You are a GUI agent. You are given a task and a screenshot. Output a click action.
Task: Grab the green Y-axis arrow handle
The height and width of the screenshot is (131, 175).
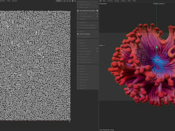tap(157, 47)
